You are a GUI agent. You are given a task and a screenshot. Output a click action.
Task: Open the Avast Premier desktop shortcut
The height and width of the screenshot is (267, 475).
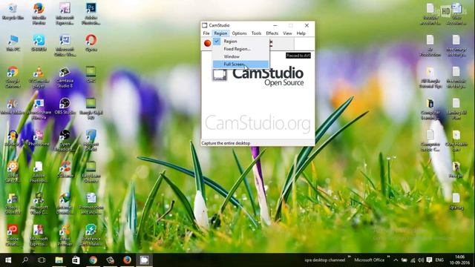[x=65, y=234]
